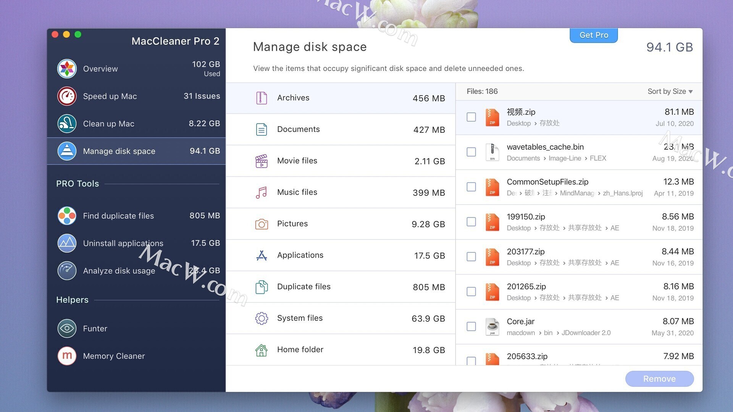733x412 pixels.
Task: Click the Documents page icon
Action: (262, 130)
